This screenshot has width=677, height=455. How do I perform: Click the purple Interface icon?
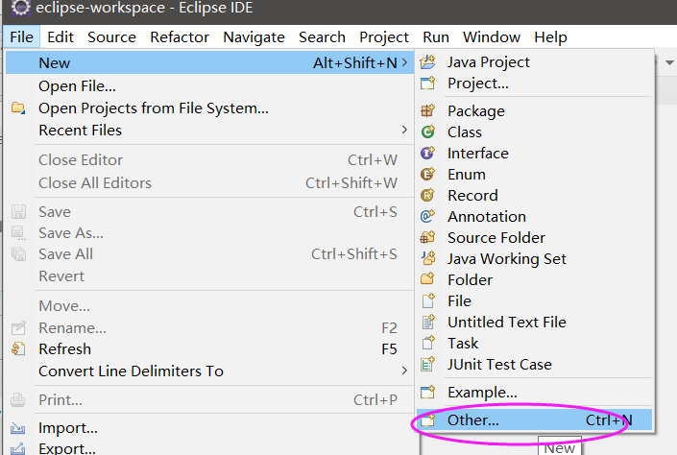coord(428,153)
